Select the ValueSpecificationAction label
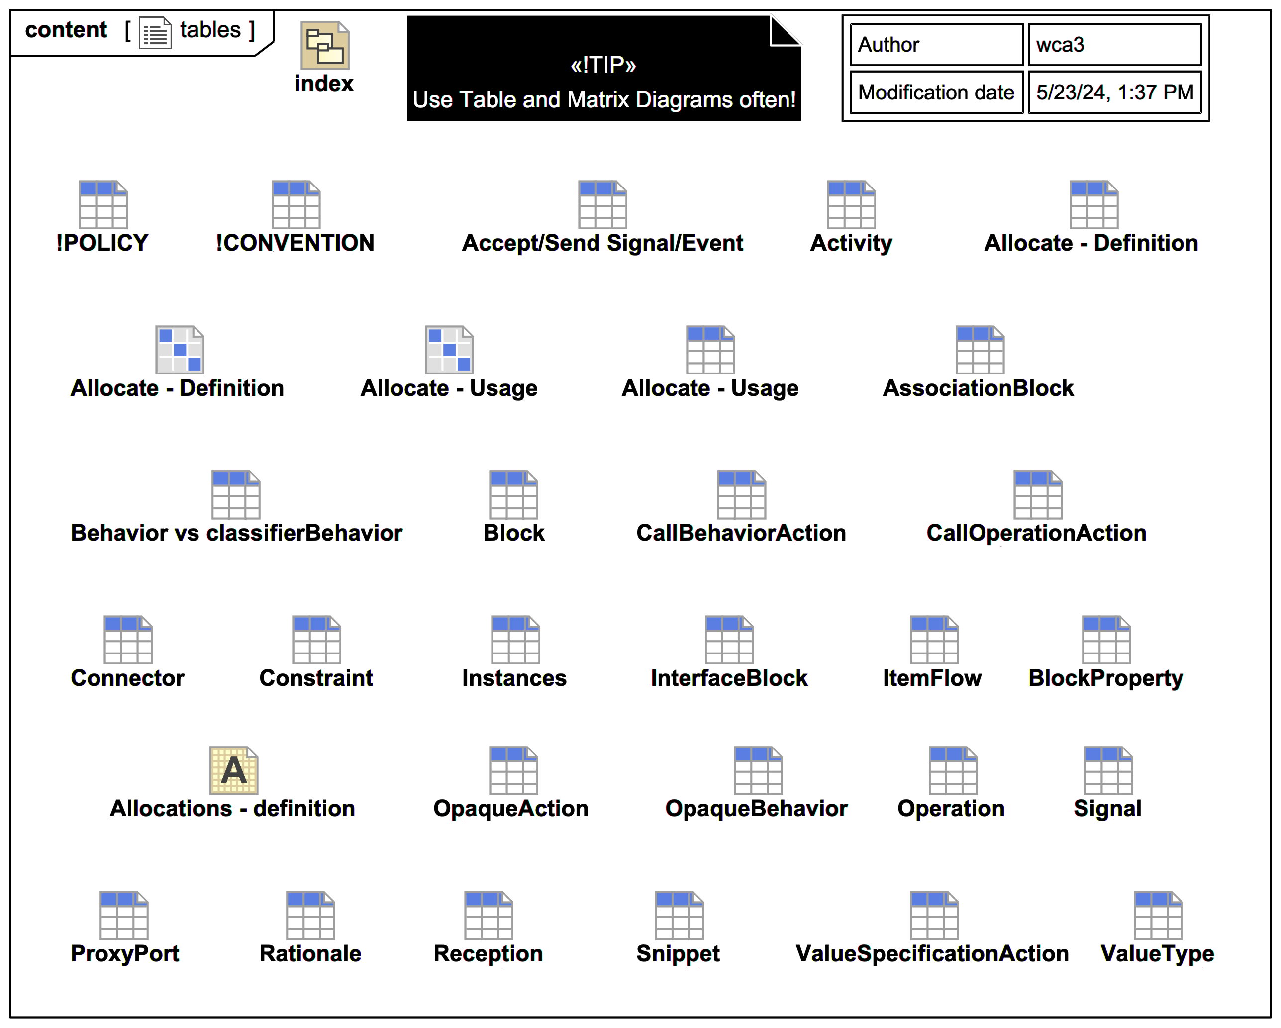The image size is (1281, 1028). pos(932,953)
